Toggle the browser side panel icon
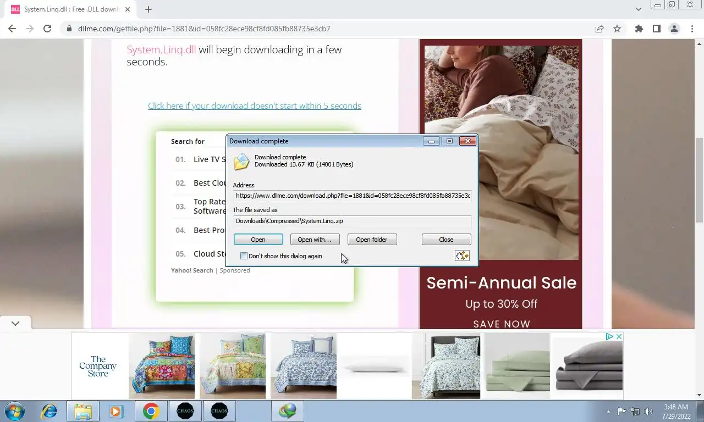The width and height of the screenshot is (704, 422). [656, 29]
